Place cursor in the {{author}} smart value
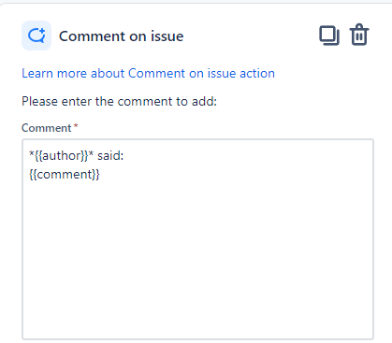This screenshot has height=343, width=392. click(61, 155)
